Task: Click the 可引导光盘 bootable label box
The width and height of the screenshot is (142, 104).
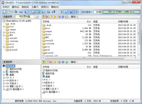Action: (x=25, y=17)
